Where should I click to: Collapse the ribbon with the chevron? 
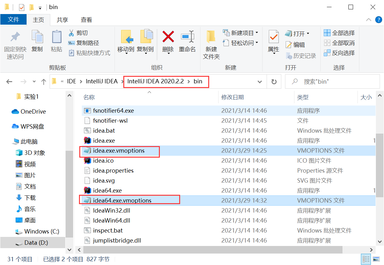[x=369, y=20]
